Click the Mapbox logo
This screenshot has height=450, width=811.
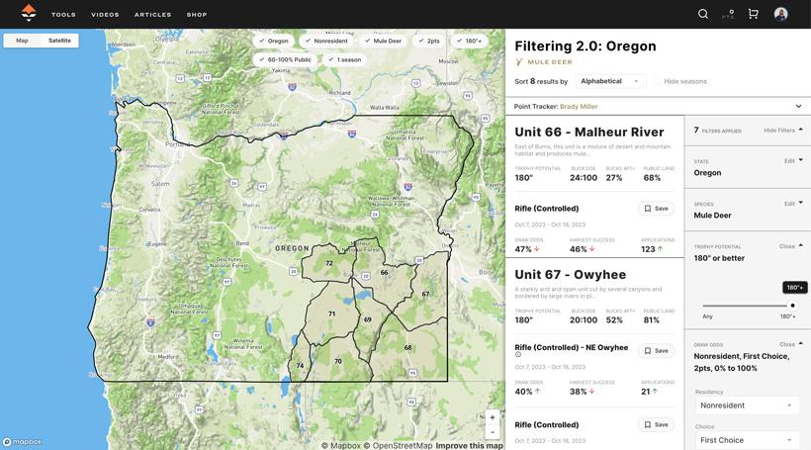[x=22, y=442]
